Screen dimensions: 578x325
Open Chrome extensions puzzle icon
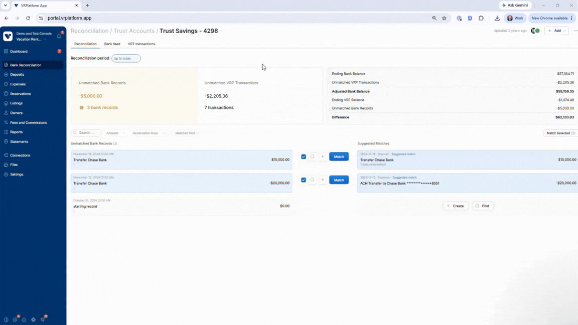click(x=481, y=18)
